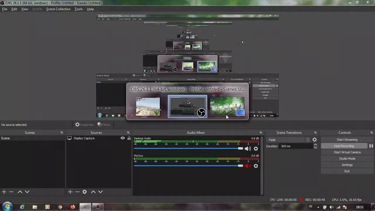Open the Fade transition dropdown
The height and width of the screenshot is (211, 375).
pos(288,139)
